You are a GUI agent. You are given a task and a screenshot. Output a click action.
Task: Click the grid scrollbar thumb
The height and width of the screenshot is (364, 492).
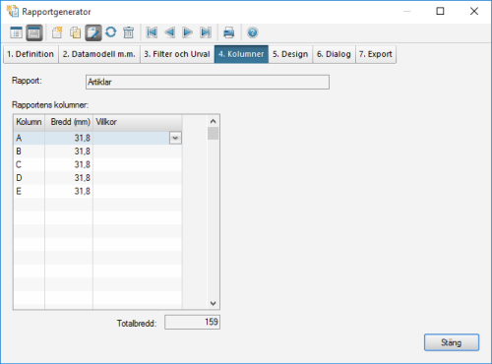[x=213, y=134]
